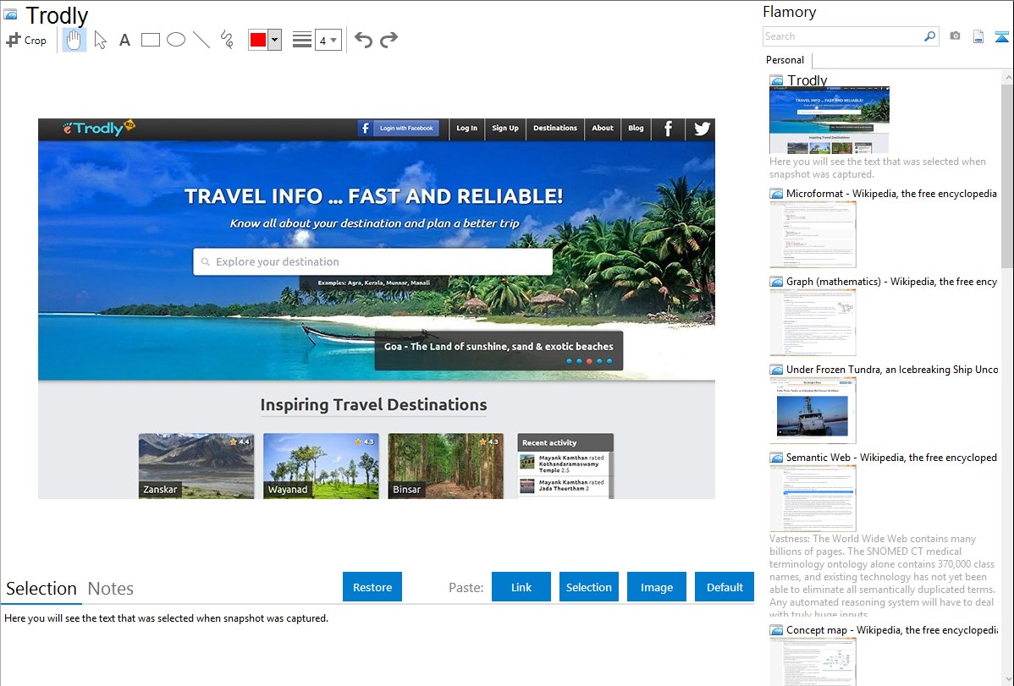Open the Concept map snapshot title
This screenshot has height=686, width=1014.
pos(891,629)
